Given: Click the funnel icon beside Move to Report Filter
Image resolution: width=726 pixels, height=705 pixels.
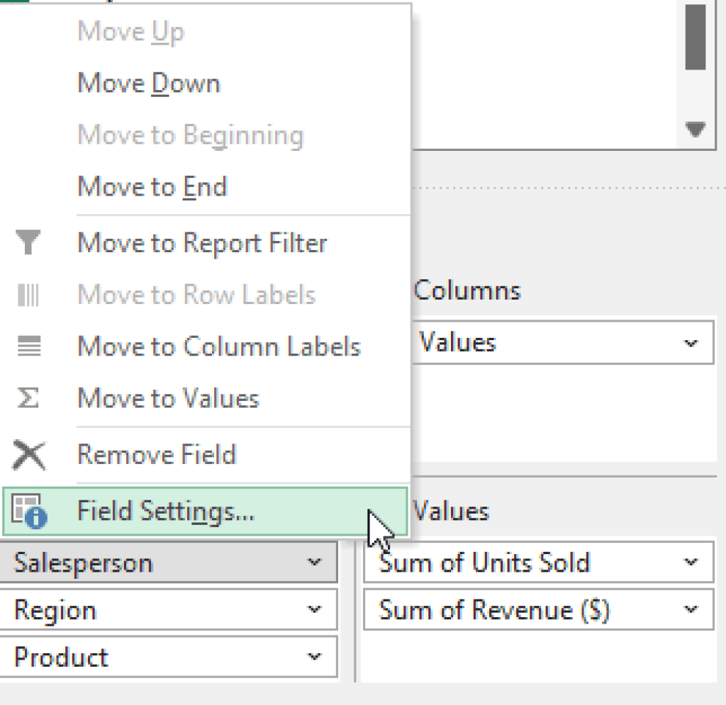Looking at the screenshot, I should [29, 242].
